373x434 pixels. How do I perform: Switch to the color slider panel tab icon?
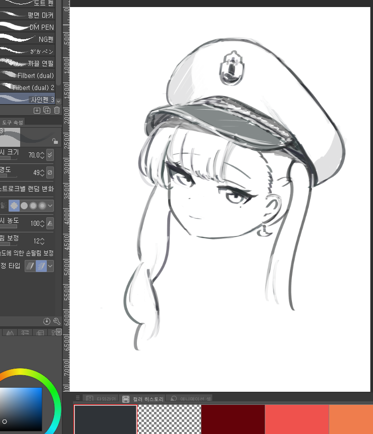[25, 332]
